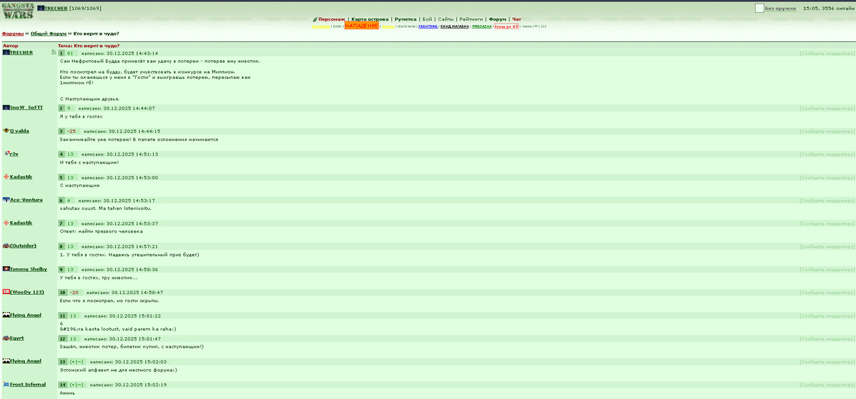Open Kadastik profile in post 5
The width and height of the screenshot is (856, 399).
[x=21, y=177]
